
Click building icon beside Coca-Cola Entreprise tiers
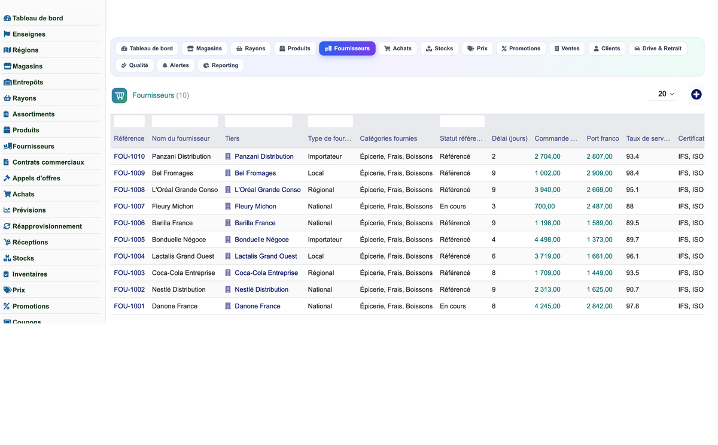228,273
